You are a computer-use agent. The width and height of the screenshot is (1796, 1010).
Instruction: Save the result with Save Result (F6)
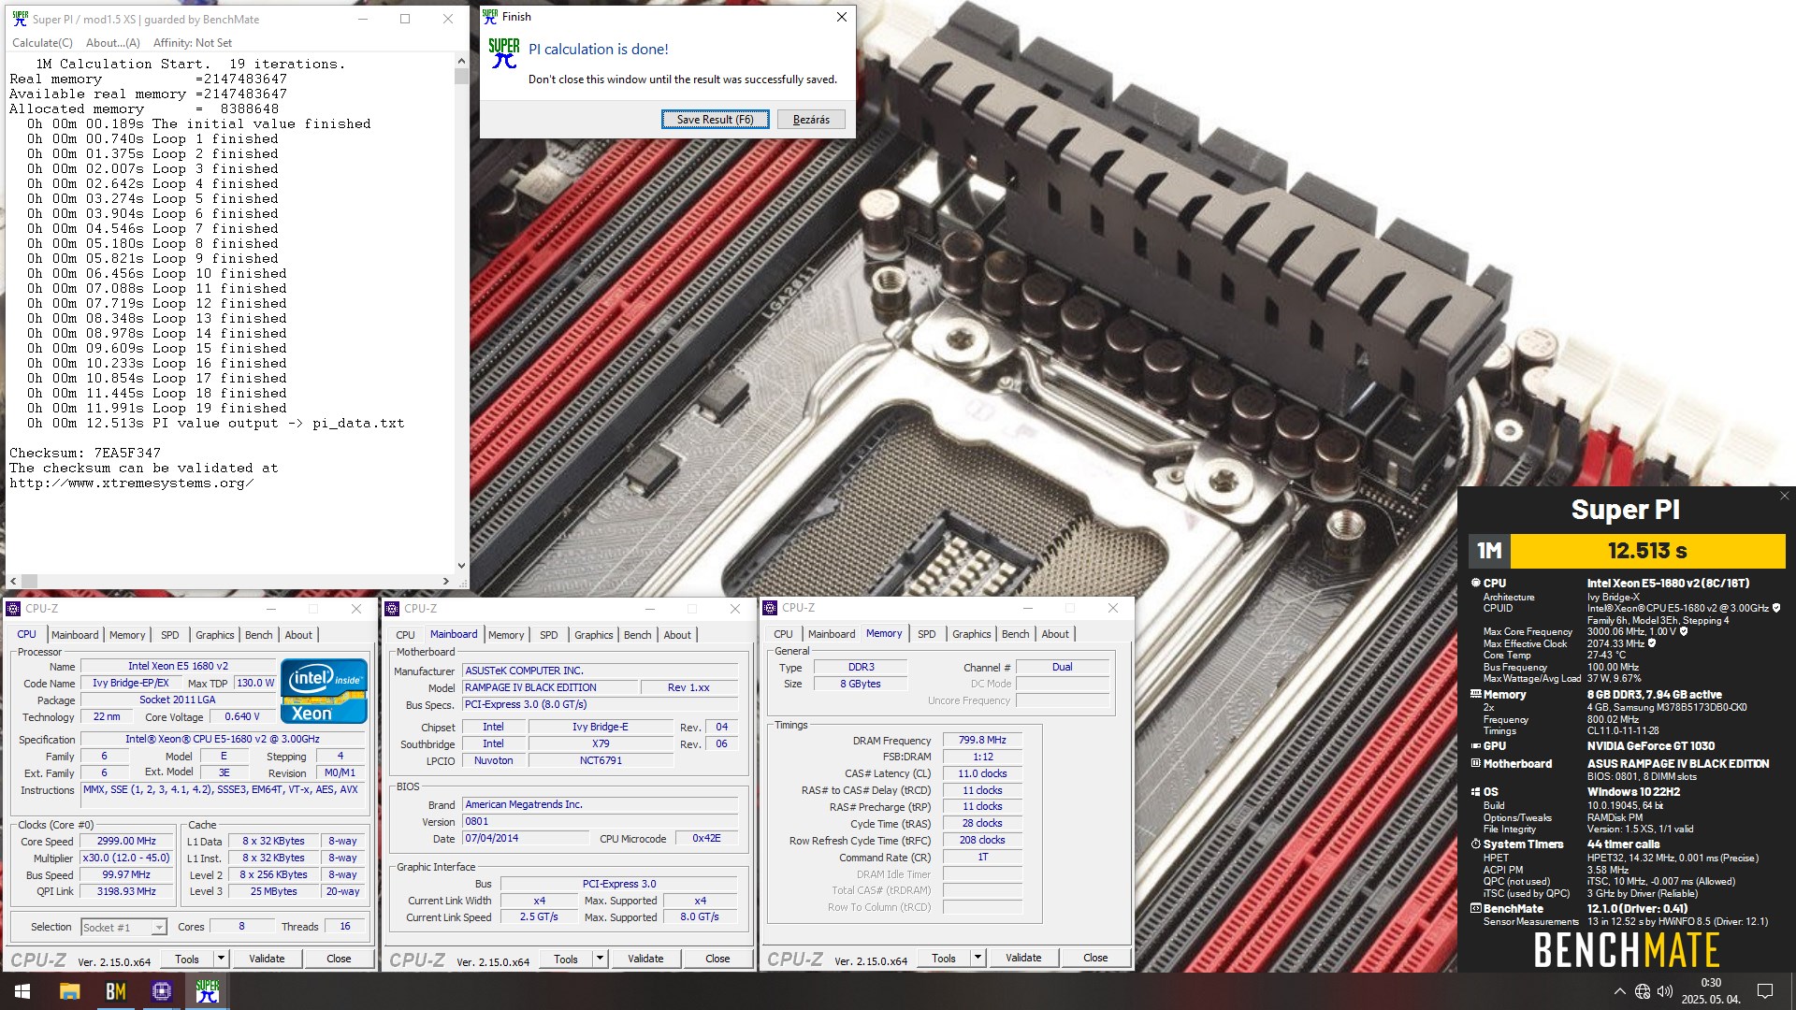[x=715, y=120]
